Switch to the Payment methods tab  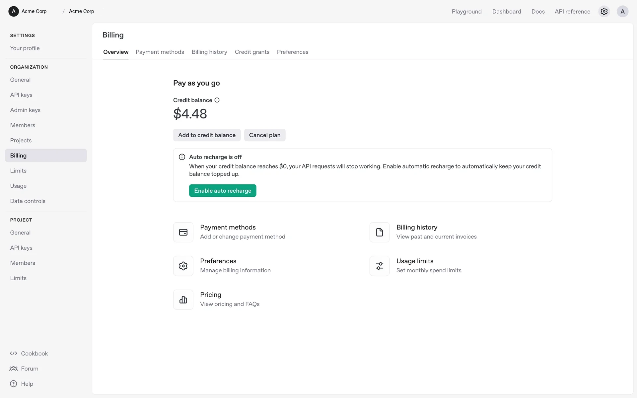160,52
